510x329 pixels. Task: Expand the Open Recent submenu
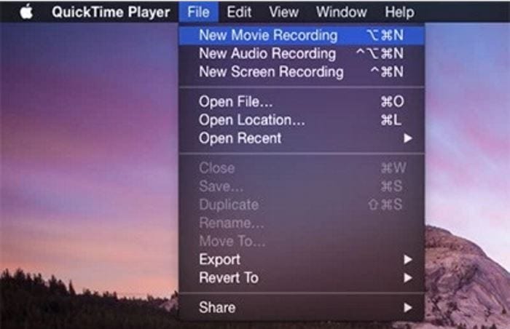click(x=302, y=138)
